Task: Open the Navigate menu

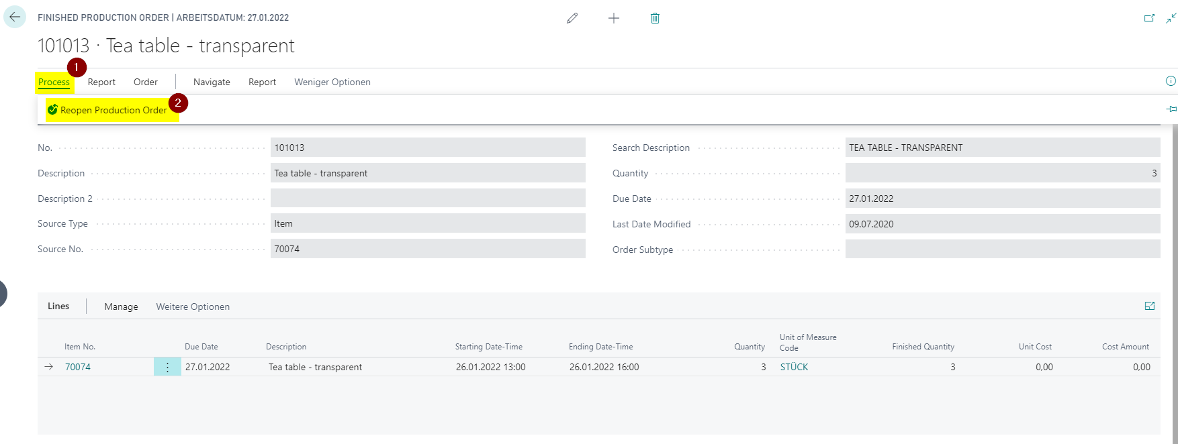Action: pos(212,82)
